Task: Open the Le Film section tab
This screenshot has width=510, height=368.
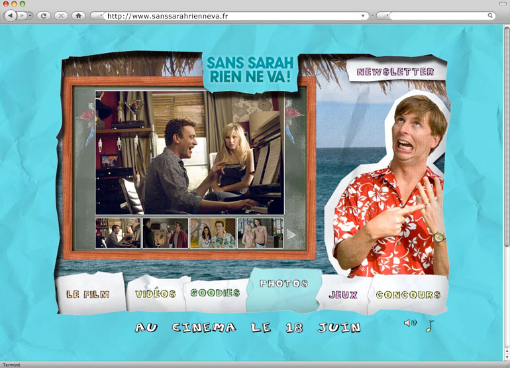Action: point(88,294)
